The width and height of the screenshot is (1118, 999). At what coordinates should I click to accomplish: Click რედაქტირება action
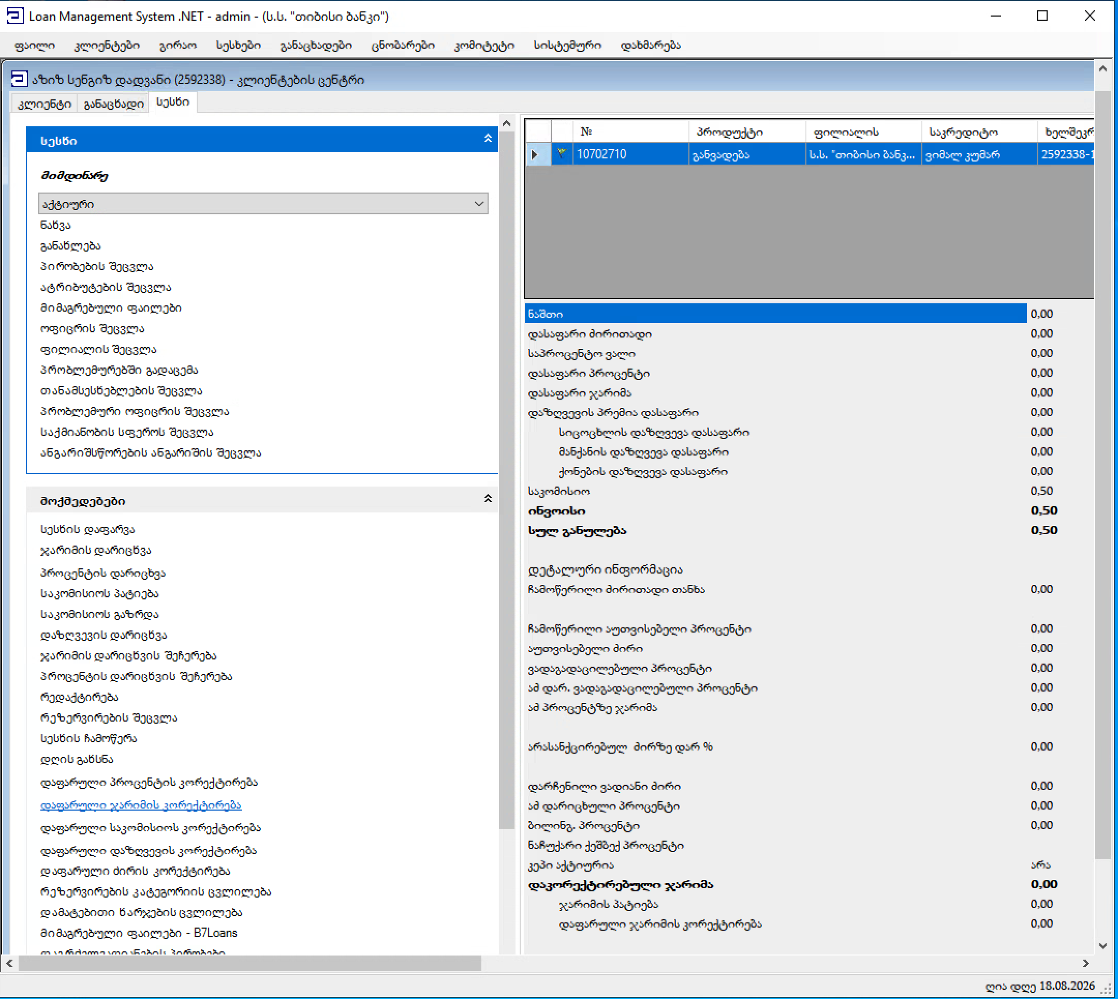79,697
